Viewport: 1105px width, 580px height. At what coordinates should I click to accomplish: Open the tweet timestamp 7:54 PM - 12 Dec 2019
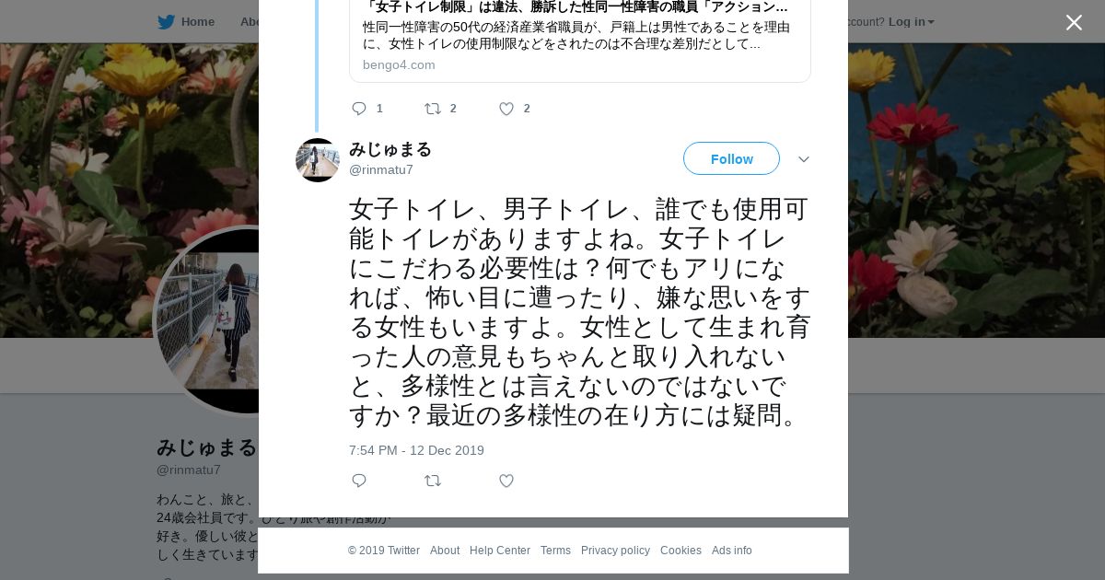coord(416,450)
